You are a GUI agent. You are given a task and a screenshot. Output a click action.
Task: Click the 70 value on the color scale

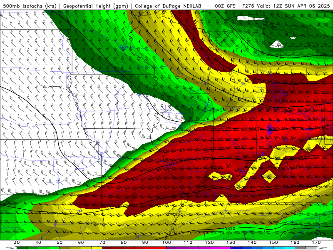tap(102, 242)
